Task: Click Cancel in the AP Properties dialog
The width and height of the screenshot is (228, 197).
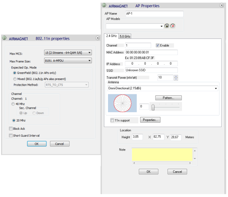Action: (x=177, y=172)
